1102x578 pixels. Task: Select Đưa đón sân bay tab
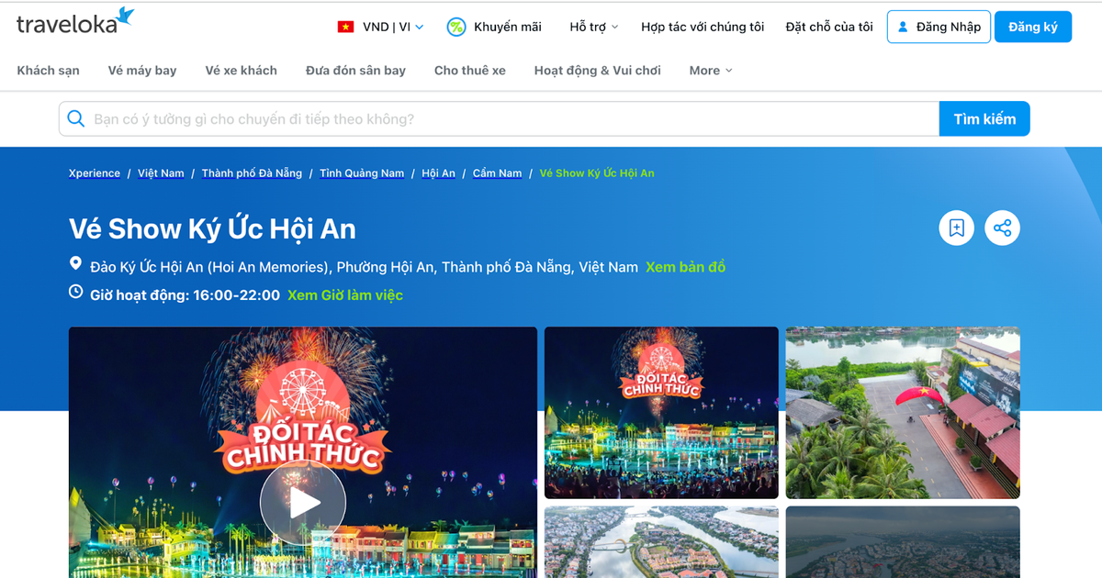pyautogui.click(x=355, y=70)
